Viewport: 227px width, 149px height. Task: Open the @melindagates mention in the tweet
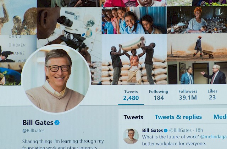point(214,137)
